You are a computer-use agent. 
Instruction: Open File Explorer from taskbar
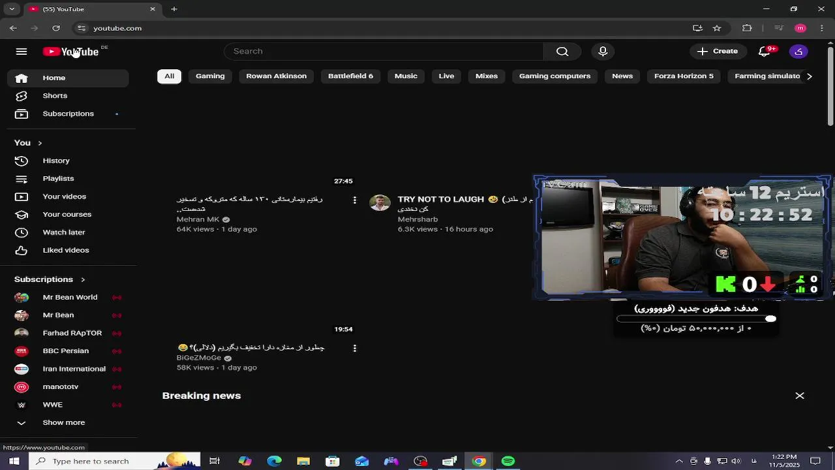[x=303, y=461]
